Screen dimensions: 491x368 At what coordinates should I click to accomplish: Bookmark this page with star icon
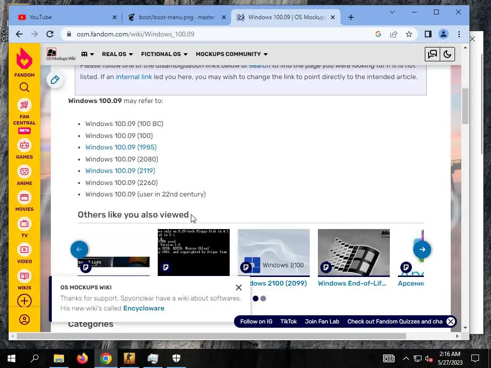tap(409, 34)
